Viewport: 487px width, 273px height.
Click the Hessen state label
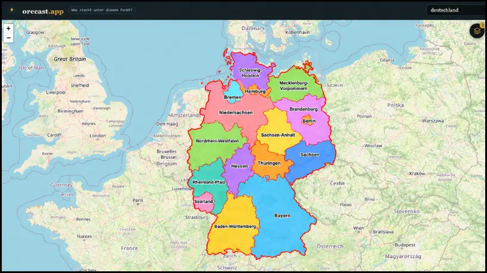[x=239, y=166]
